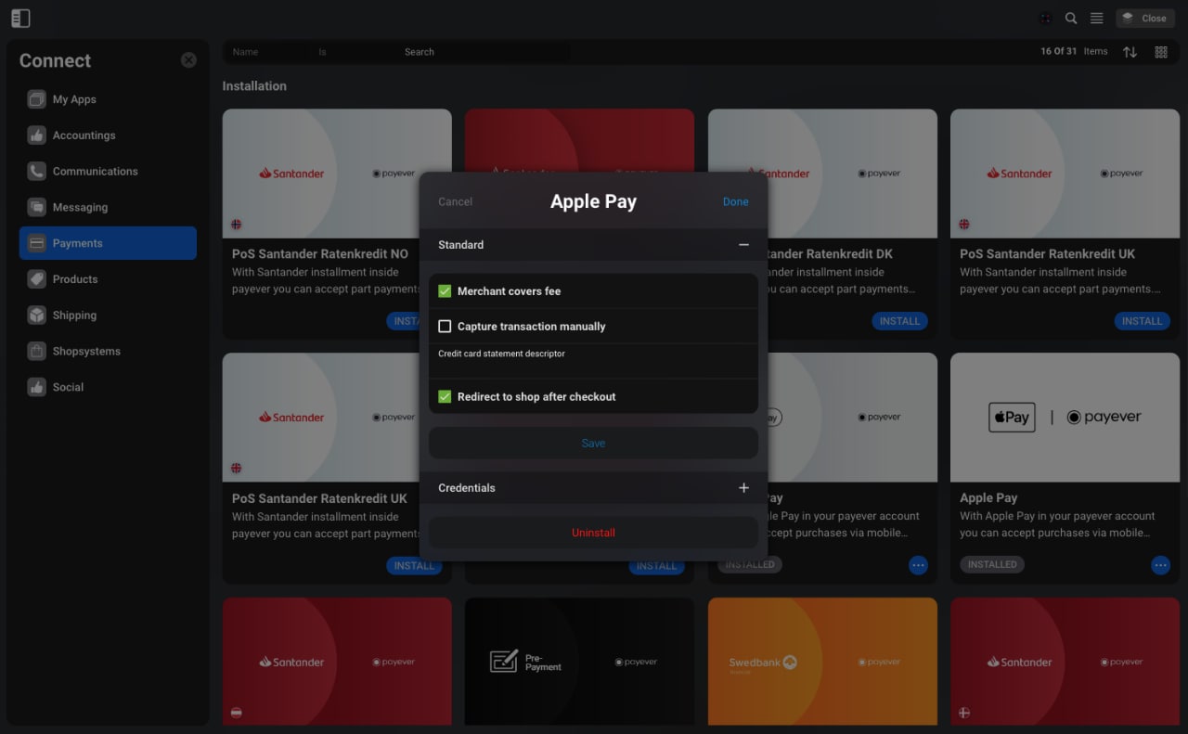Click UK flag on top-right Santander card
The image size is (1188, 734).
964,224
